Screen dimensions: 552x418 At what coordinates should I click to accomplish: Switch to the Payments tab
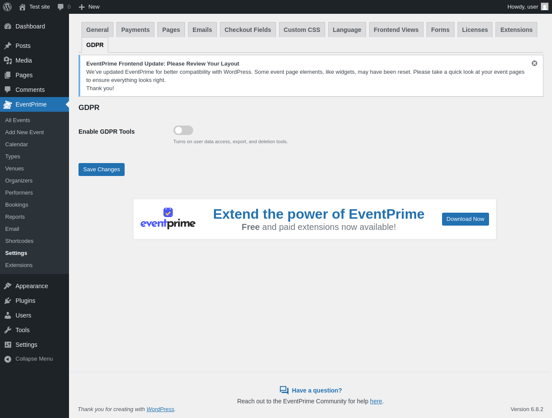(x=135, y=30)
